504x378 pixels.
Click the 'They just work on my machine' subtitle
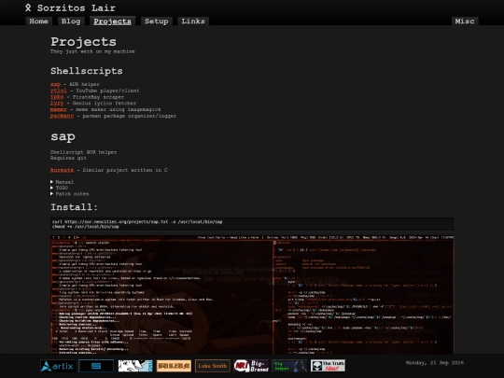(92, 51)
